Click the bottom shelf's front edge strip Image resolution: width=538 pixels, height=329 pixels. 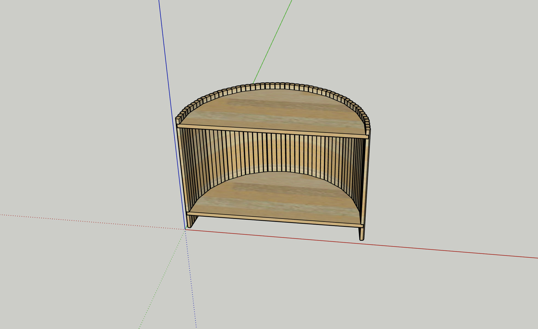275,220
